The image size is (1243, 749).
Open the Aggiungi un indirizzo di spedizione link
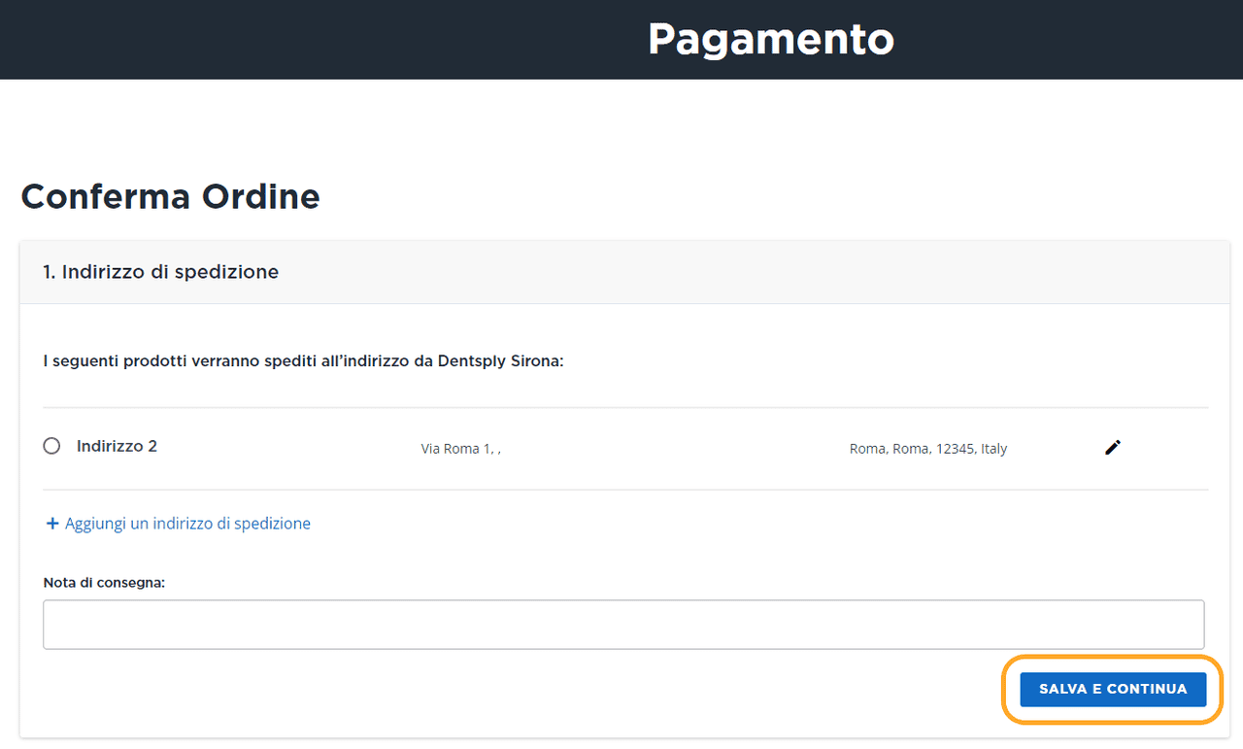[186, 524]
